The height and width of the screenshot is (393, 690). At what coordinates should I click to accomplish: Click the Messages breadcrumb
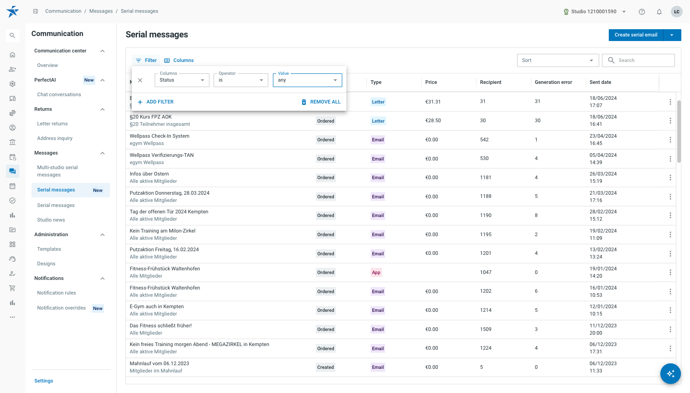click(x=101, y=11)
